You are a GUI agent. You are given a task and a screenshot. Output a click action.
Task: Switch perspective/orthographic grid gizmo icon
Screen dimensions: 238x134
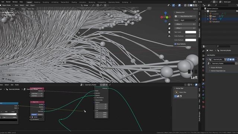(x=169, y=36)
